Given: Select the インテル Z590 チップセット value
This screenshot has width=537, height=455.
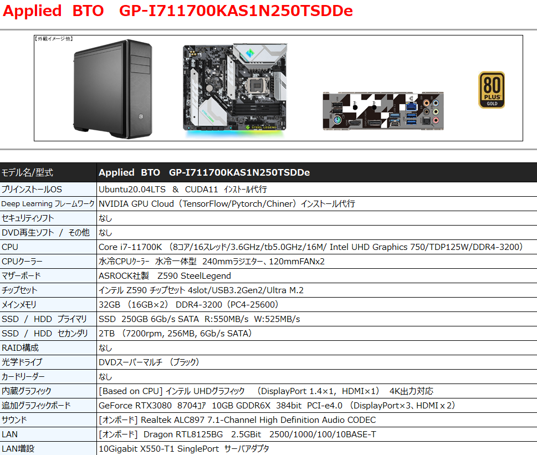Looking at the screenshot, I should (x=201, y=290).
